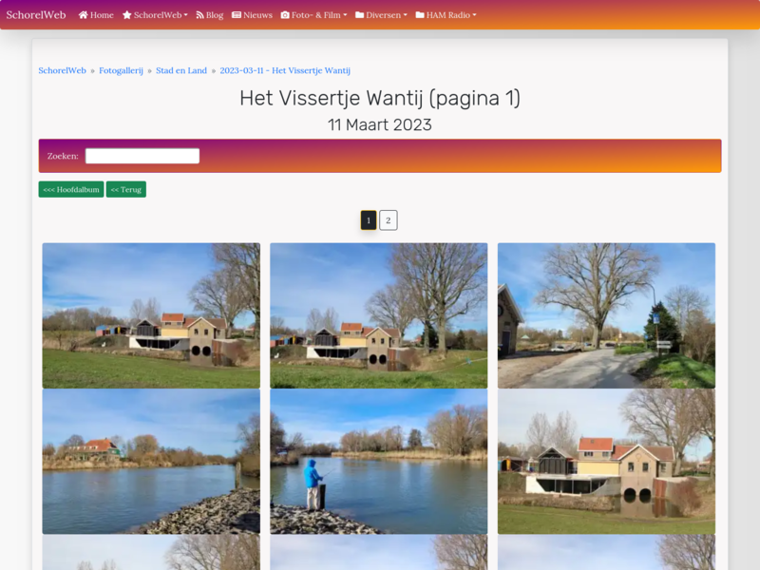Select pagination page 1
This screenshot has height=570, width=760.
tap(369, 220)
